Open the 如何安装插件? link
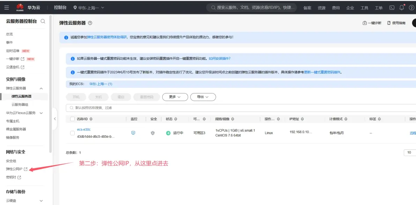416x205 pixels. [220, 58]
